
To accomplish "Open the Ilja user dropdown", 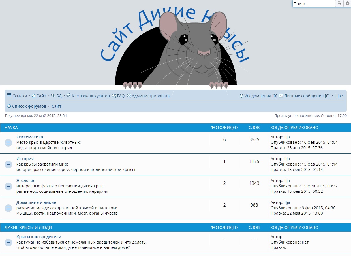I will [339, 96].
